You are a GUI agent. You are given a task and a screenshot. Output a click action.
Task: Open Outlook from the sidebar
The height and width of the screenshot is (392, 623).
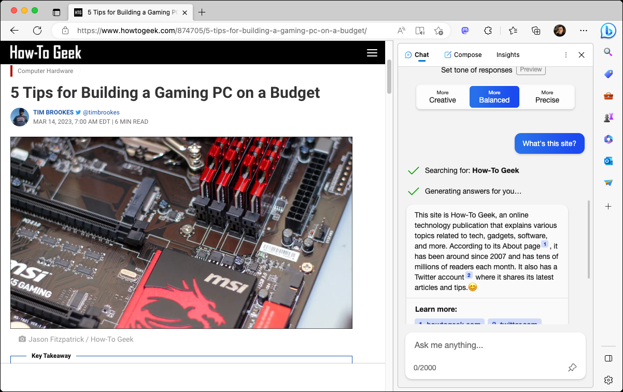pos(608,161)
